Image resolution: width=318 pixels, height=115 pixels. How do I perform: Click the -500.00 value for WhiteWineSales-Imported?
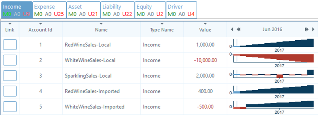pyautogui.click(x=205, y=107)
